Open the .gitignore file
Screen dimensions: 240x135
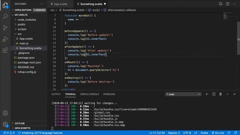(x=29, y=53)
